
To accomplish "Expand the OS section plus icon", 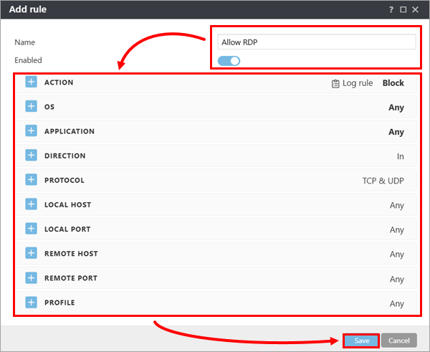I will 31,107.
